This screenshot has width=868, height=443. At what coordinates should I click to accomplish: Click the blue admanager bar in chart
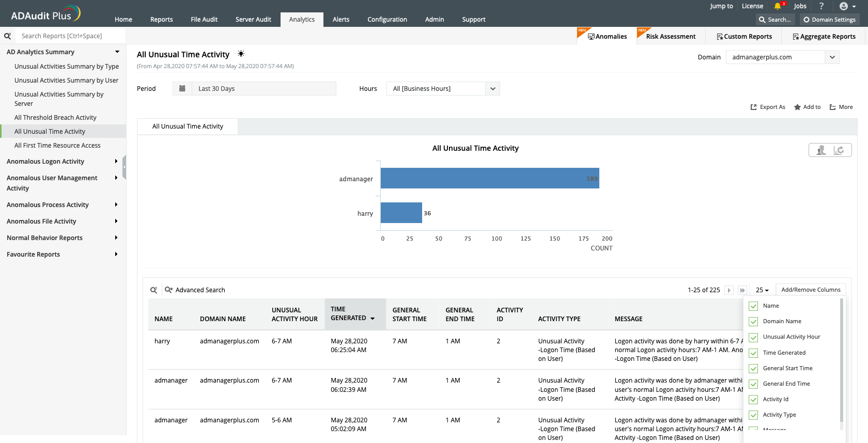[489, 178]
